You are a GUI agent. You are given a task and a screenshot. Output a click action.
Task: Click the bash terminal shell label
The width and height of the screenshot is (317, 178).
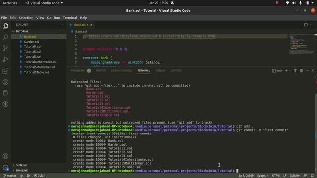[x=277, y=71]
